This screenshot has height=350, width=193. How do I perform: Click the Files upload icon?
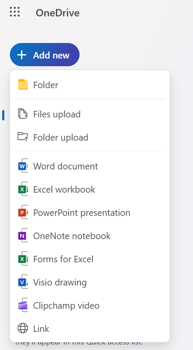(x=23, y=114)
